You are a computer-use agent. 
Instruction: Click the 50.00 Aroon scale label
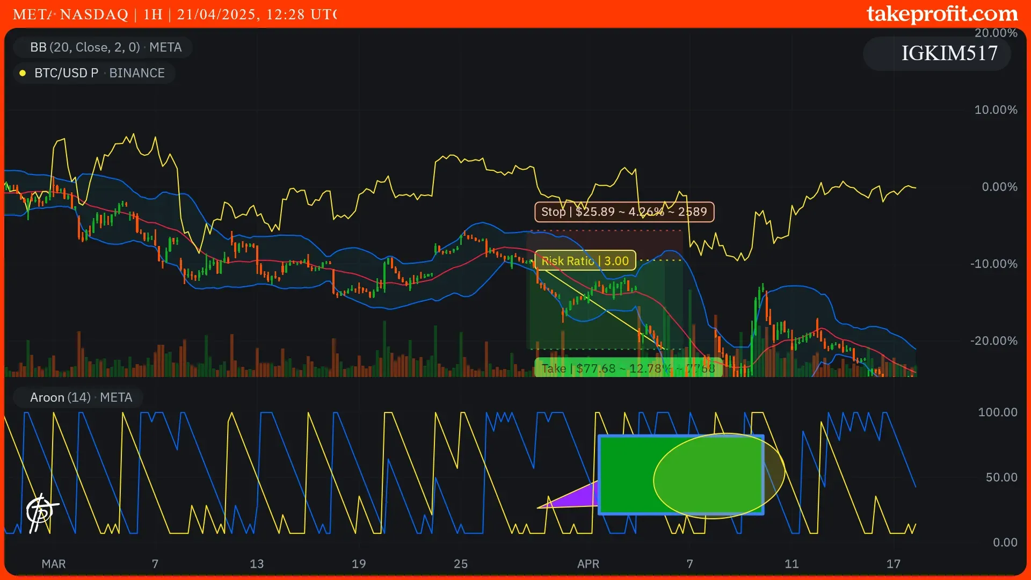click(x=1001, y=477)
